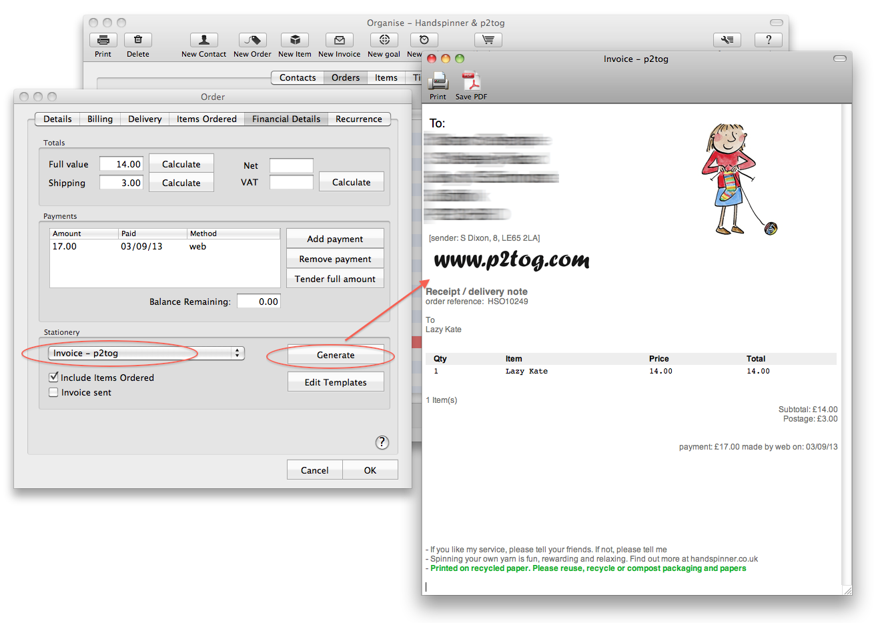The height and width of the screenshot is (623, 876).
Task: Click the New Invoice envelope icon
Action: (x=339, y=40)
